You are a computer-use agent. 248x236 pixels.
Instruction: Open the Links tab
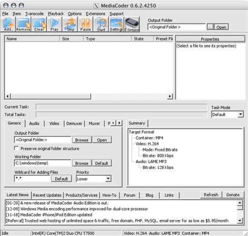[x=169, y=195]
